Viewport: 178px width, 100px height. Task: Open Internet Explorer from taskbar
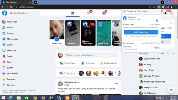[x=11, y=98]
